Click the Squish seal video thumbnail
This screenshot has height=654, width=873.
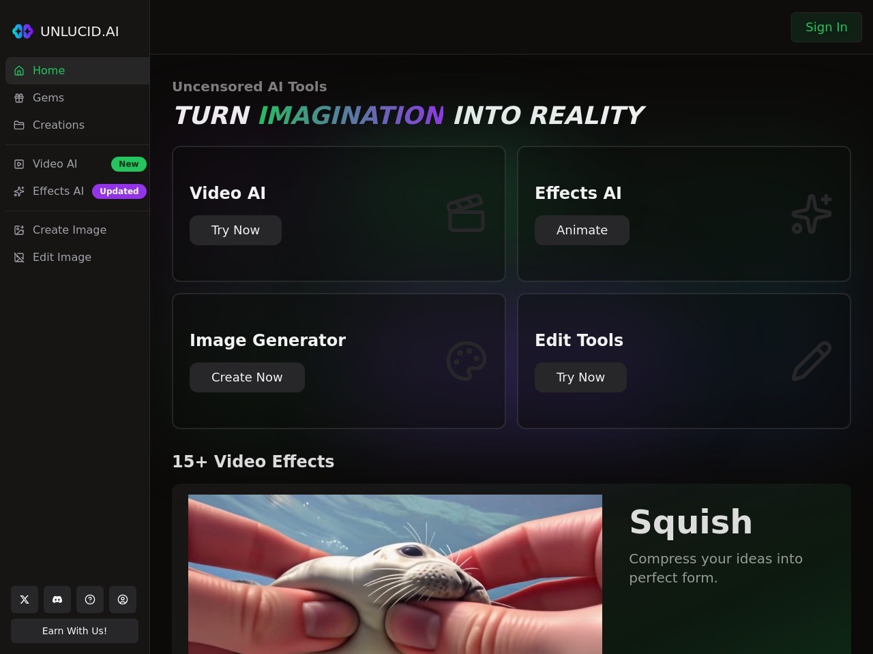395,574
